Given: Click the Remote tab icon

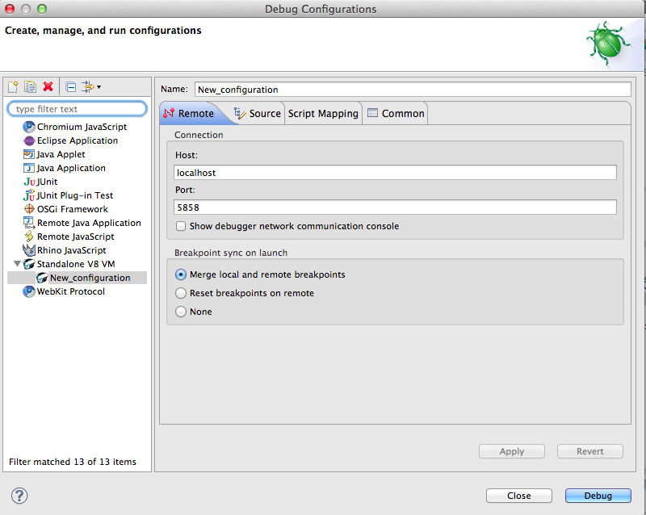Looking at the screenshot, I should 169,113.
